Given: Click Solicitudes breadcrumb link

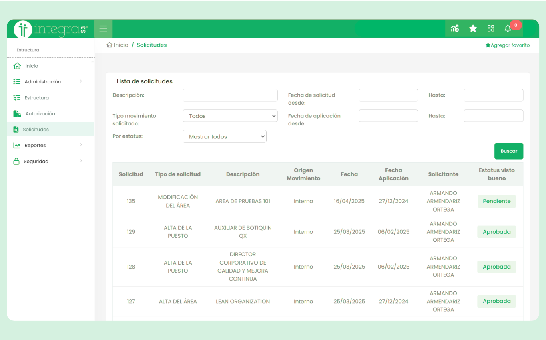Looking at the screenshot, I should click(x=152, y=45).
